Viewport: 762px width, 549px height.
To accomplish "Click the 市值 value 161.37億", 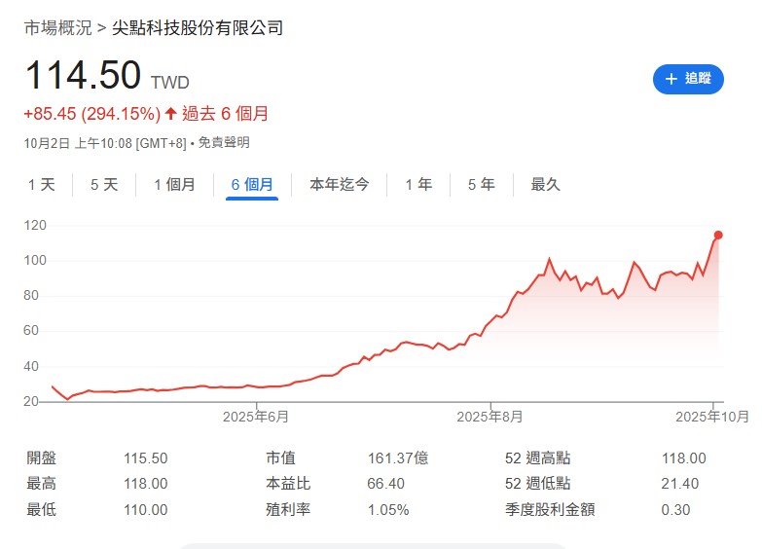I will [398, 458].
